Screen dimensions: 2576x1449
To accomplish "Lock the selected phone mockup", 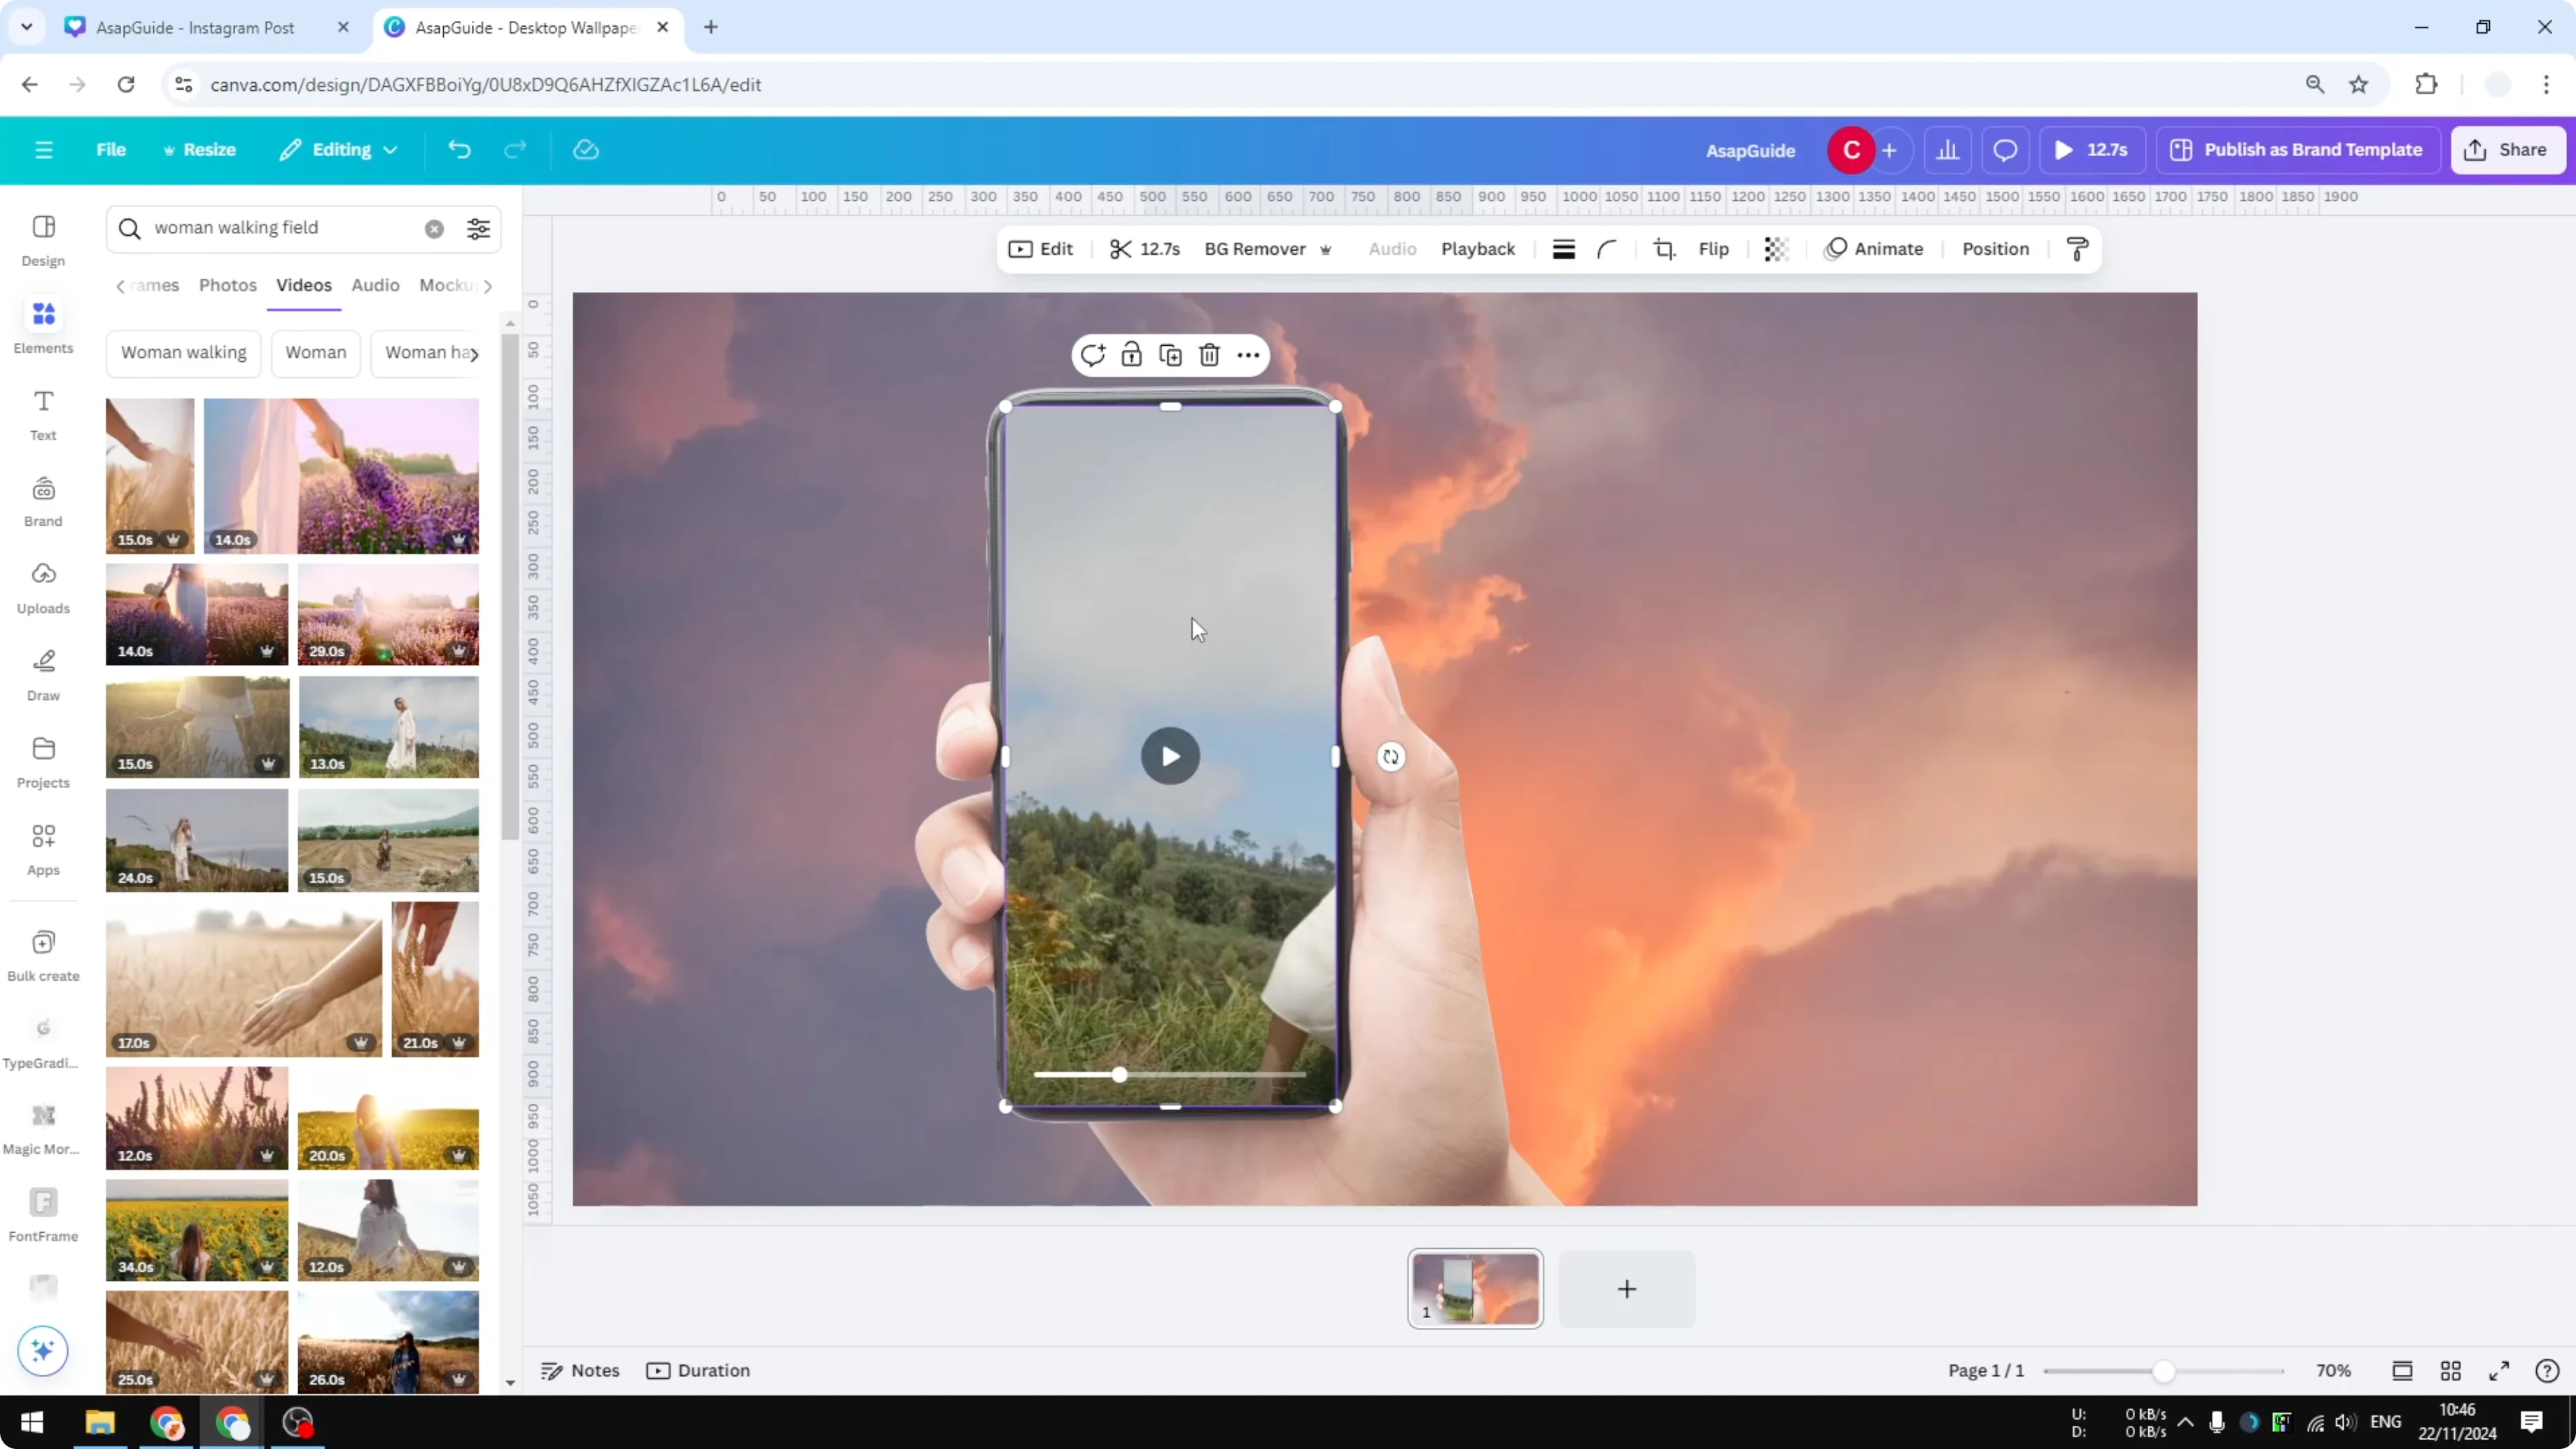I will pyautogui.click(x=1130, y=355).
